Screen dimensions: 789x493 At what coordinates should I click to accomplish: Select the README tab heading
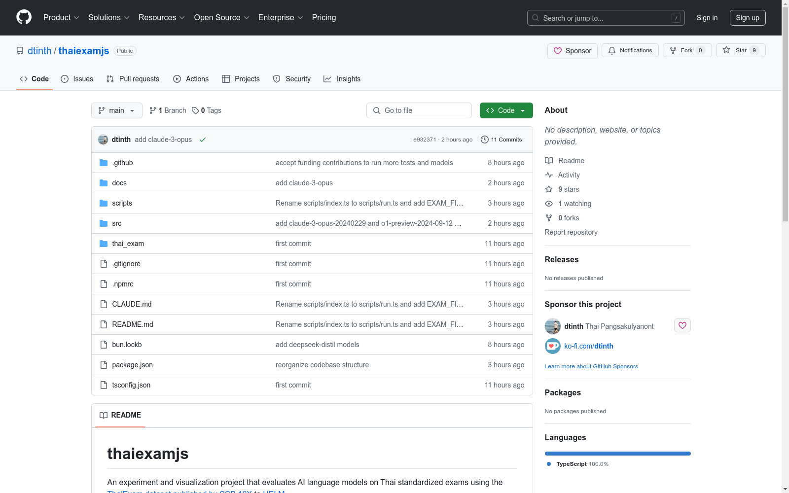click(x=120, y=415)
